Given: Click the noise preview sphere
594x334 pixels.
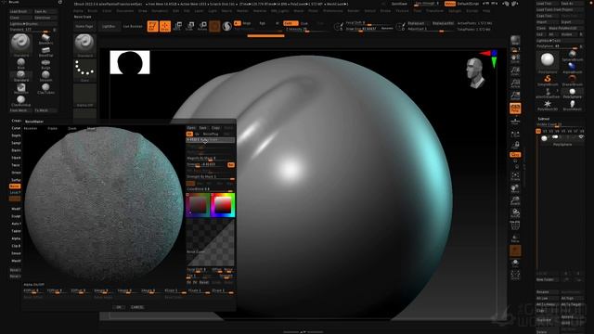Looking at the screenshot, I should coord(104,205).
